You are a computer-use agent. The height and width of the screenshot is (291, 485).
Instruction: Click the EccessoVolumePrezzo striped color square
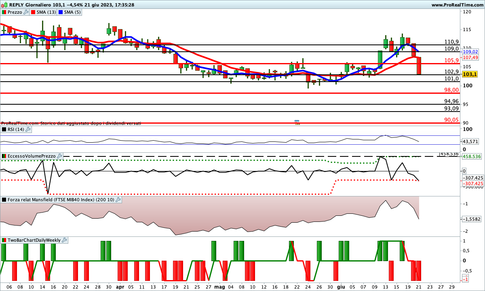(4, 156)
